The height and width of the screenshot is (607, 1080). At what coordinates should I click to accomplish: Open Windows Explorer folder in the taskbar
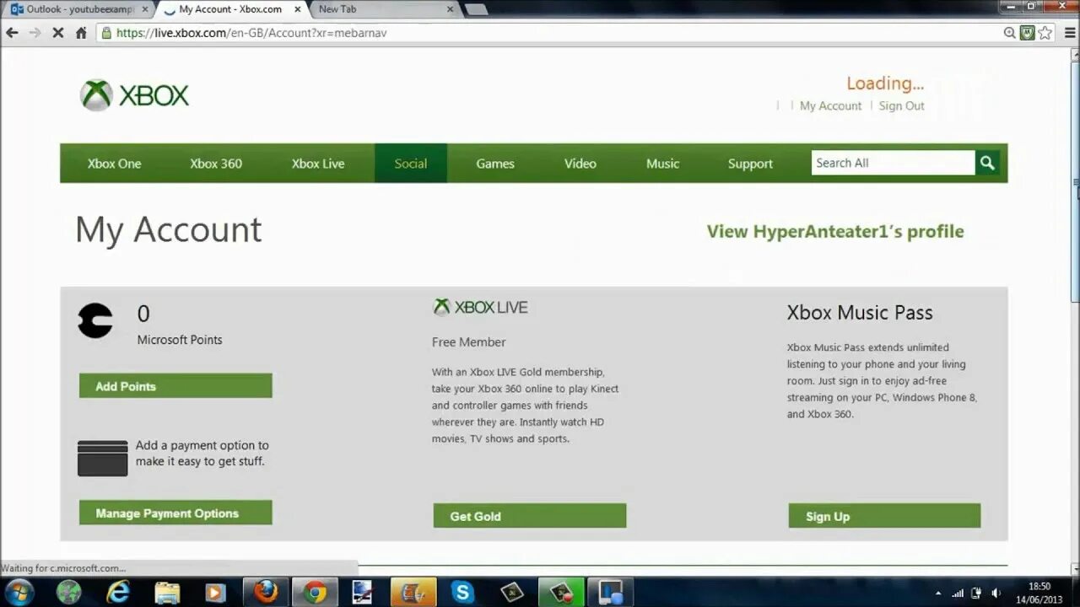(167, 593)
